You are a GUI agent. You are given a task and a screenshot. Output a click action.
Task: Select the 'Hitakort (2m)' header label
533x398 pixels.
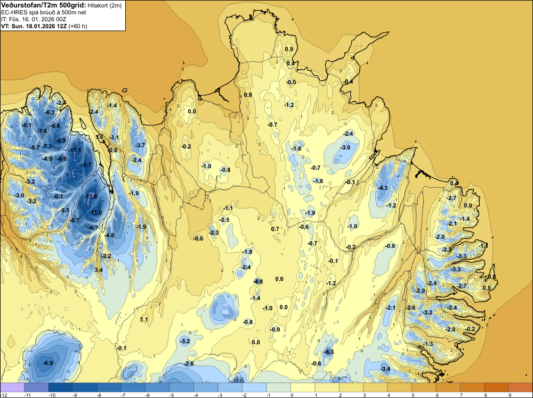click(104, 5)
